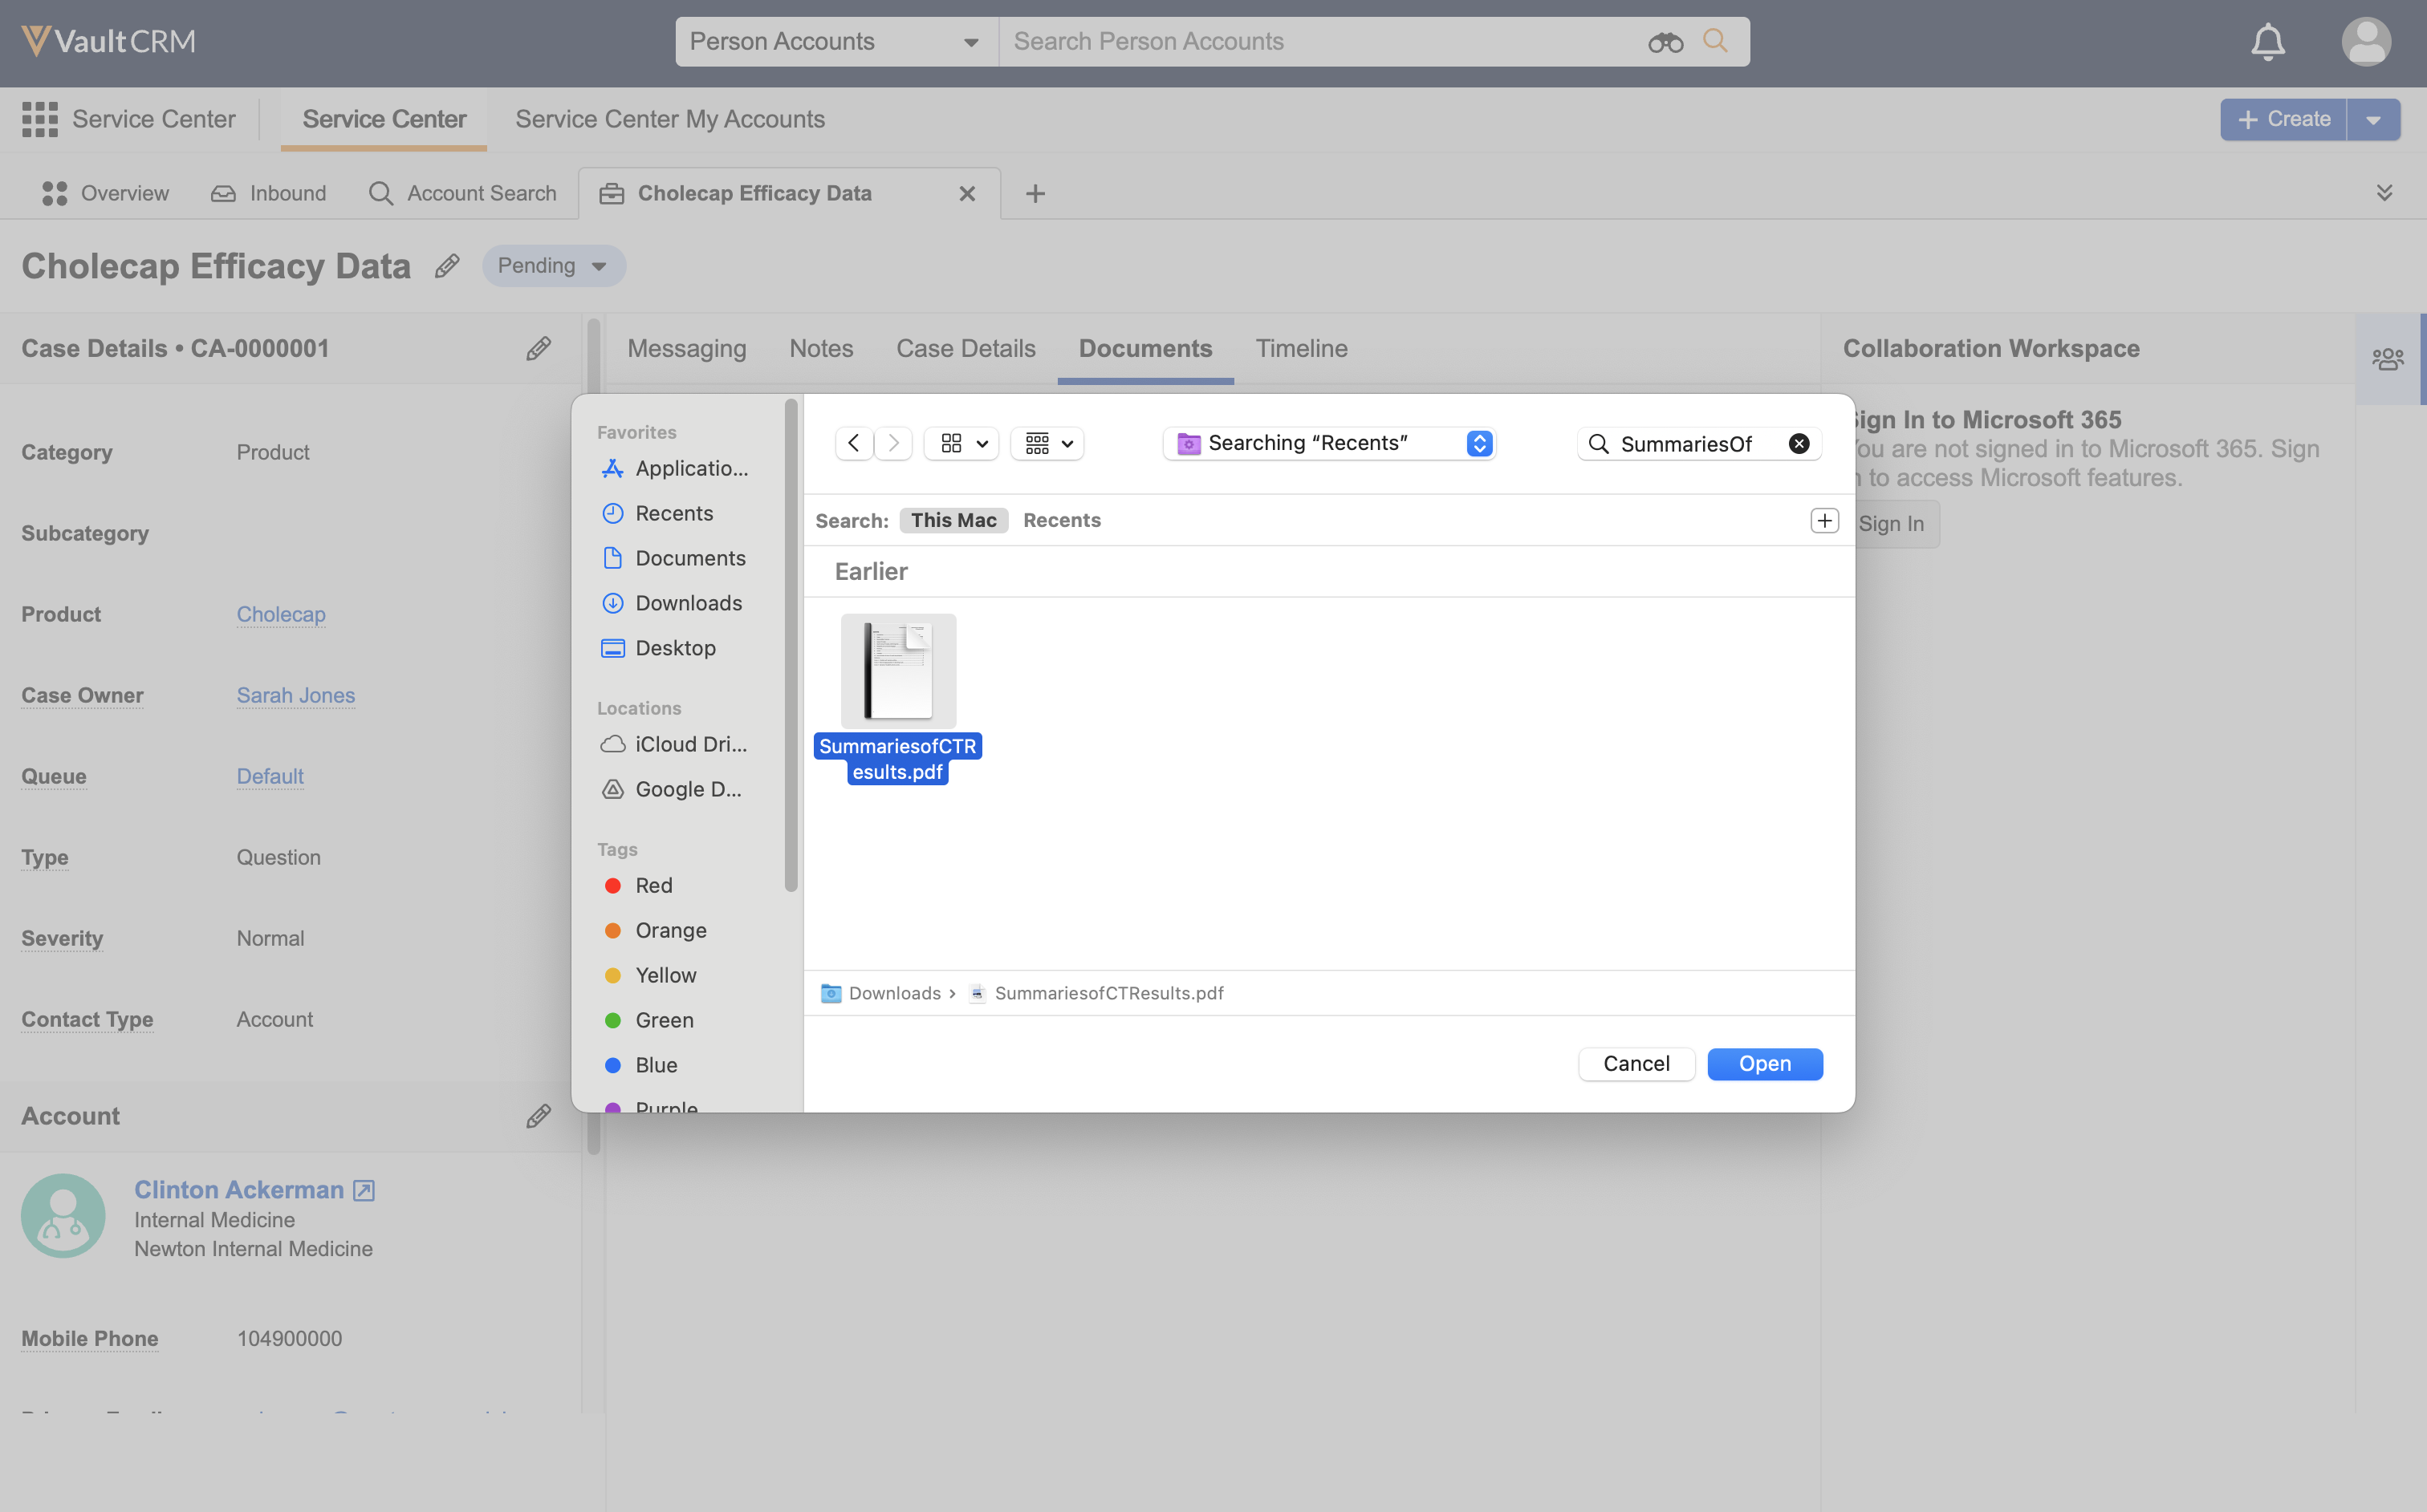Open the Clinton Ackerman account link
2427x1512 pixels.
click(x=239, y=1189)
